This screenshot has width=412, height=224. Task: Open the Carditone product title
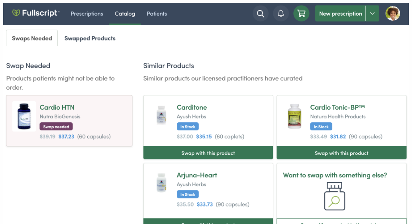[192, 107]
